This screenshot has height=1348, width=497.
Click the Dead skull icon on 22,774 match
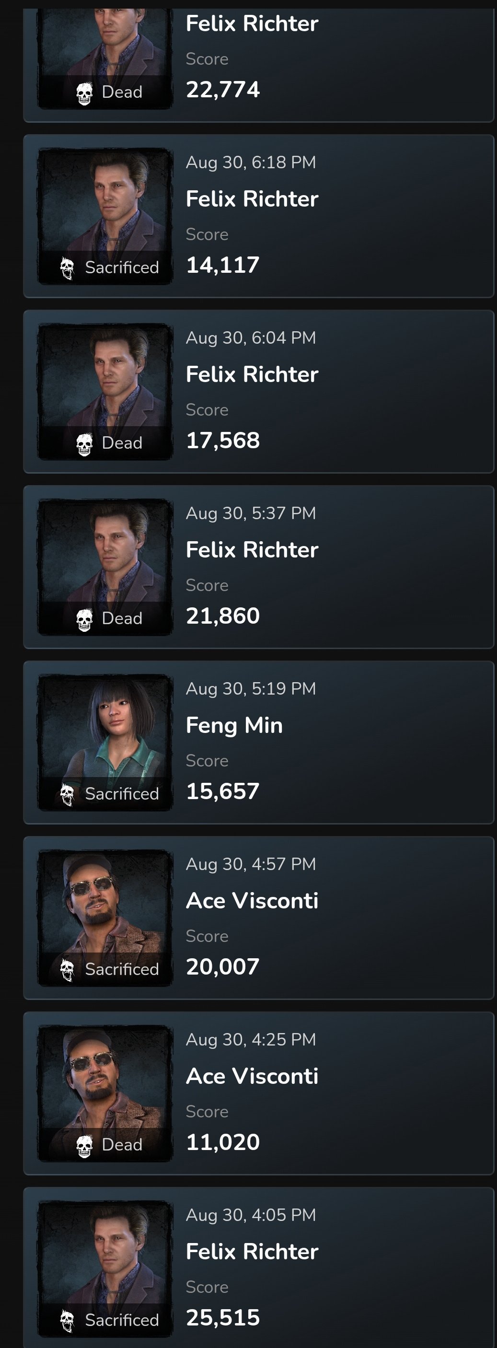[84, 93]
